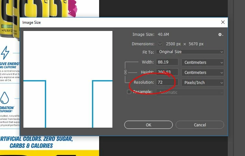Screen dimensions: 245x156
Task: Click the image preview area in dialog
Action: click(x=68, y=79)
